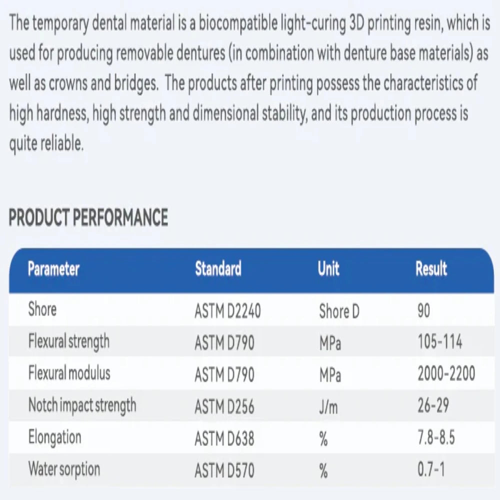Click the ASTM D570 standard cell
The width and height of the screenshot is (500, 500).
coord(224,470)
